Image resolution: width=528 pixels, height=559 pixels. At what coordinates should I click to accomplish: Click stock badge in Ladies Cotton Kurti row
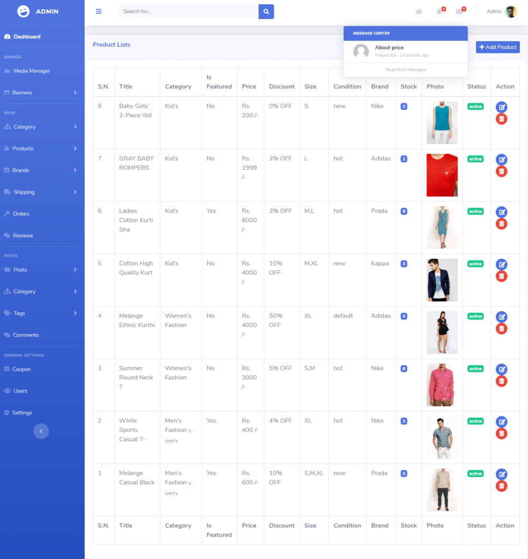point(404,211)
